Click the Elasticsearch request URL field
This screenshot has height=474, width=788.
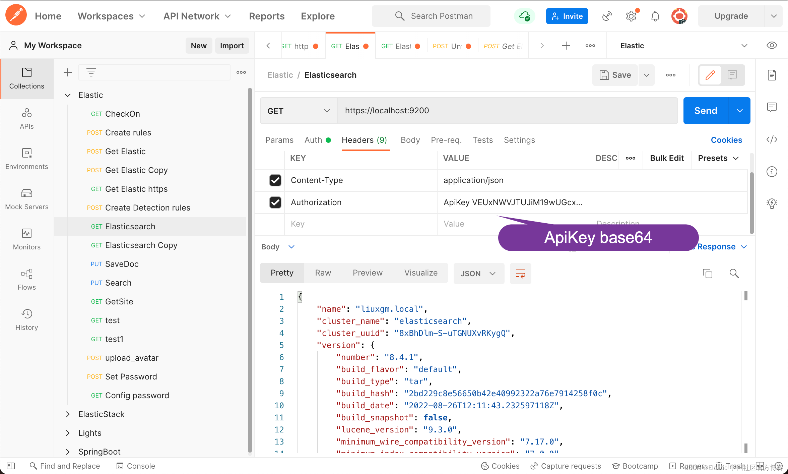pos(507,111)
